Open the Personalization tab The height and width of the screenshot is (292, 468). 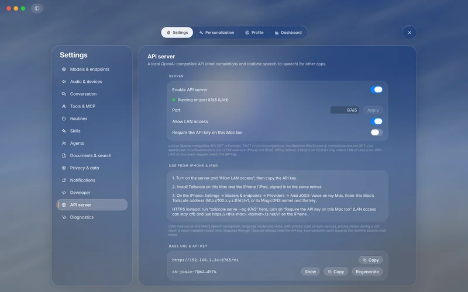coord(216,33)
